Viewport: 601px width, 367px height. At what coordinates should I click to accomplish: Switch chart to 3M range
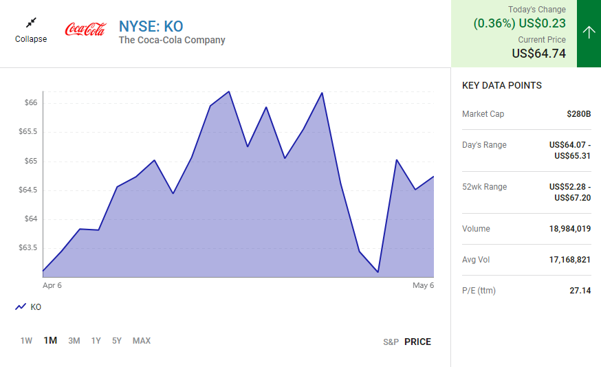click(x=74, y=341)
